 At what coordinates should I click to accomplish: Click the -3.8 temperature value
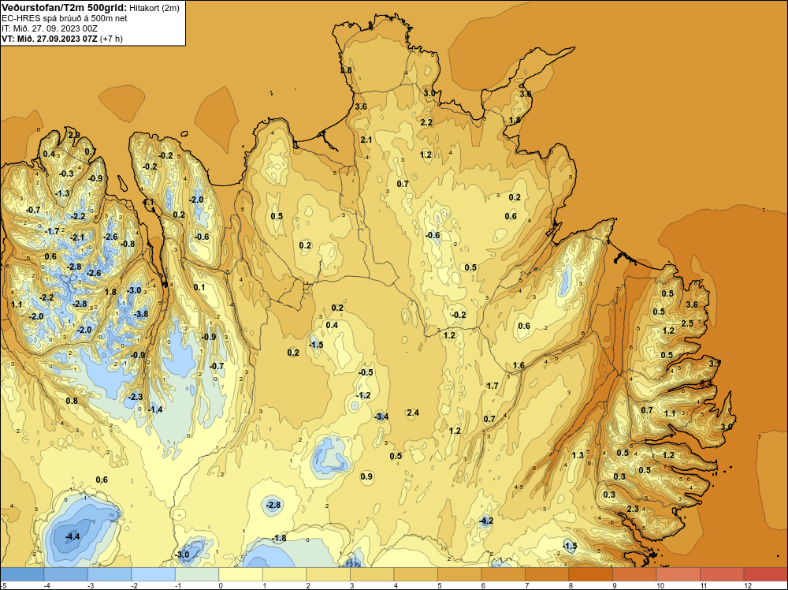141,314
